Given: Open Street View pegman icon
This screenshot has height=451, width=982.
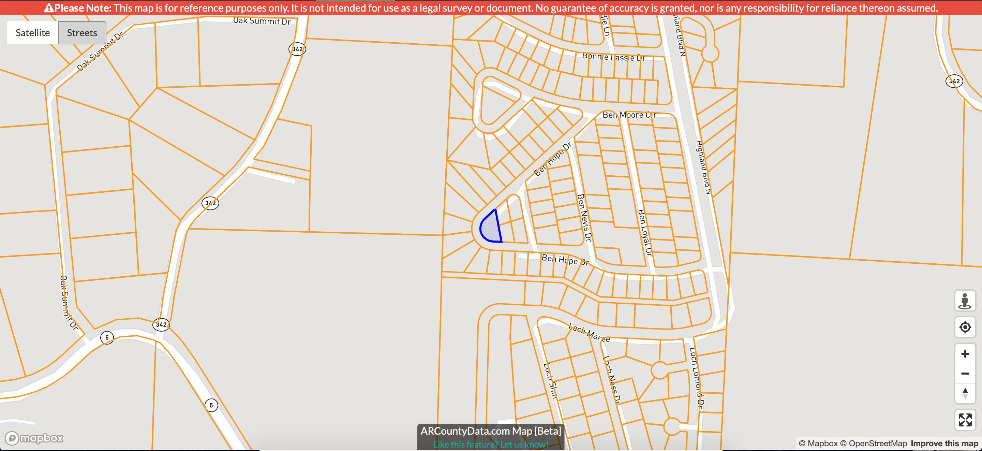Looking at the screenshot, I should [x=965, y=301].
